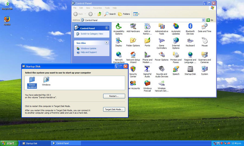This screenshot has width=244, height=146.
Task: Open the System properties icon
Action: [x=204, y=71]
